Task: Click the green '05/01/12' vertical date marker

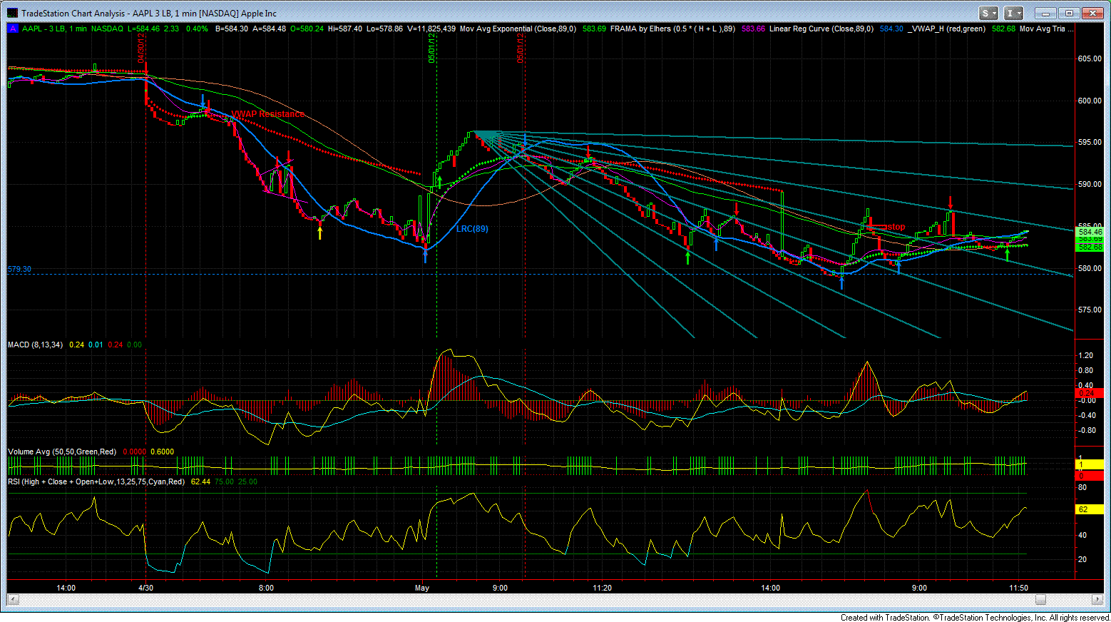Action: [x=432, y=49]
